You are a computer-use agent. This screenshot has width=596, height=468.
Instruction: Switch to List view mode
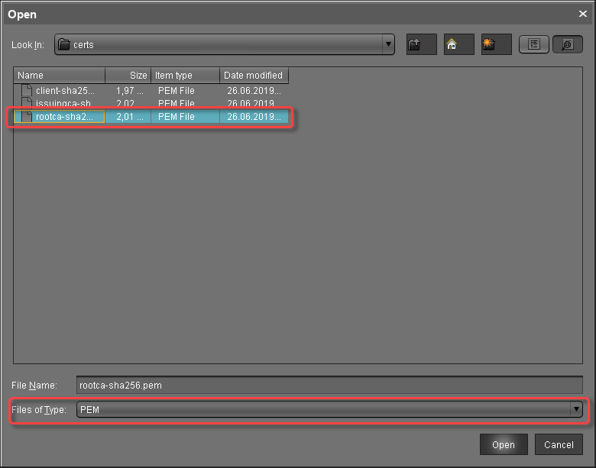click(534, 44)
